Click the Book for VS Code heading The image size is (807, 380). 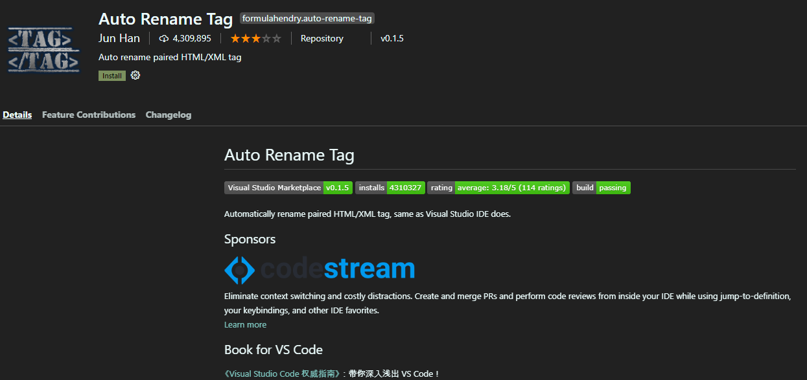[274, 350]
